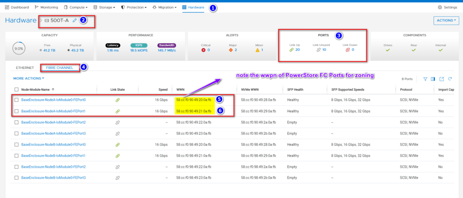Click the black Latency metric badge
Screen dimensions: 463x198
[113, 46]
